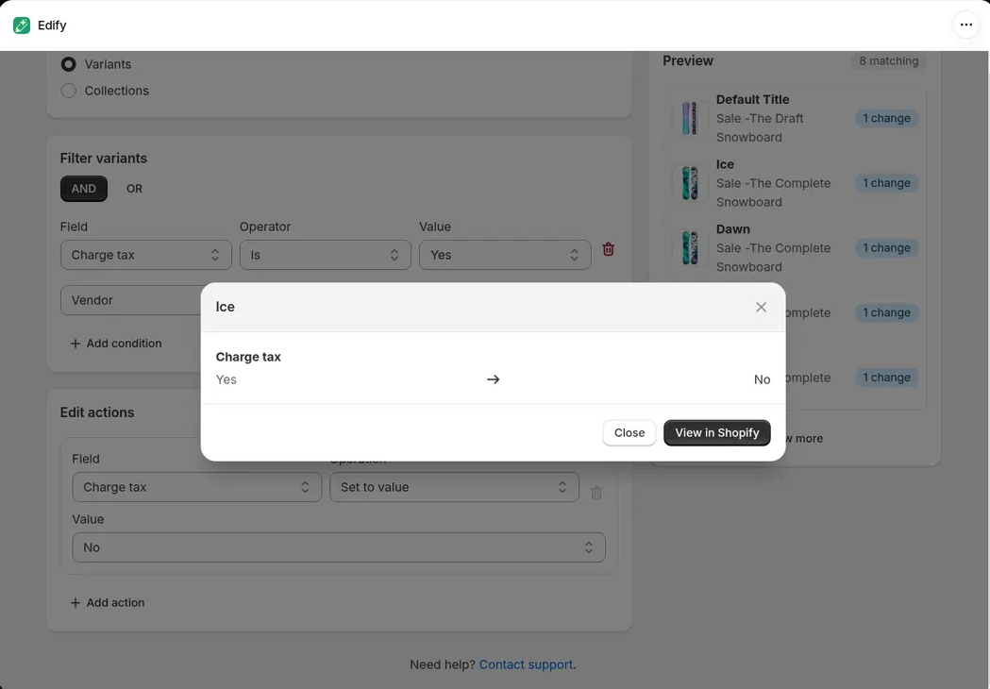Open the filter Field dropdown Charge tax
This screenshot has height=689, width=990.
pos(146,255)
